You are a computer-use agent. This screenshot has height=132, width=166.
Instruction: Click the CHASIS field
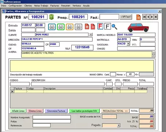[136, 48]
